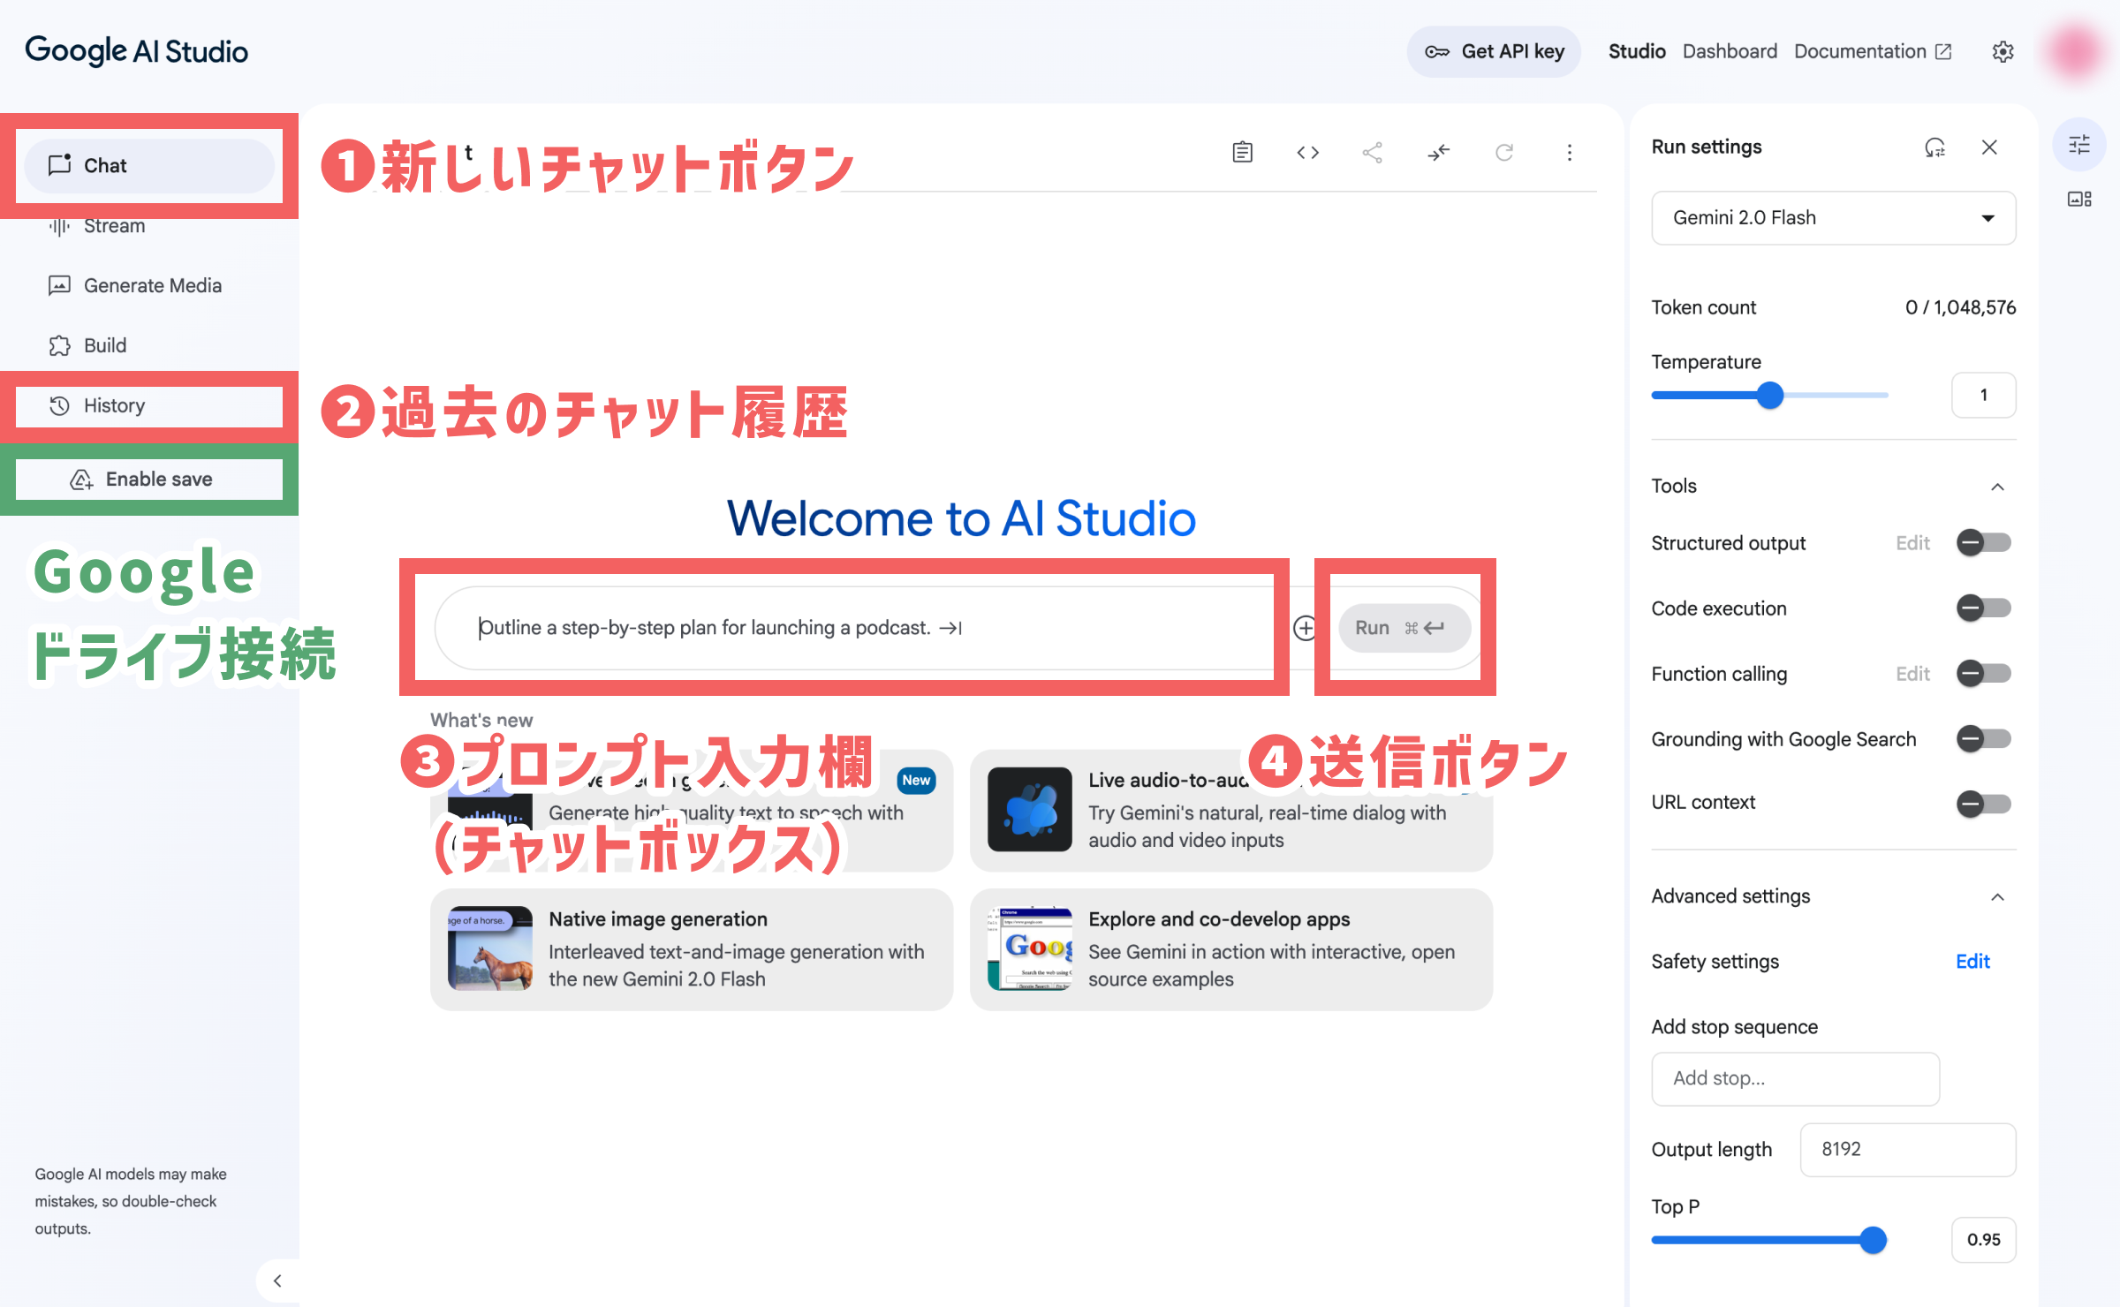Click the Google AI Studio logo
This screenshot has height=1307, width=2120.
tap(136, 51)
